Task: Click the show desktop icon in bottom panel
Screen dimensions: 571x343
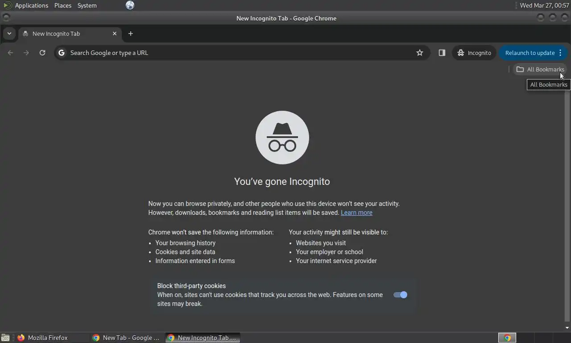Action: click(x=5, y=338)
